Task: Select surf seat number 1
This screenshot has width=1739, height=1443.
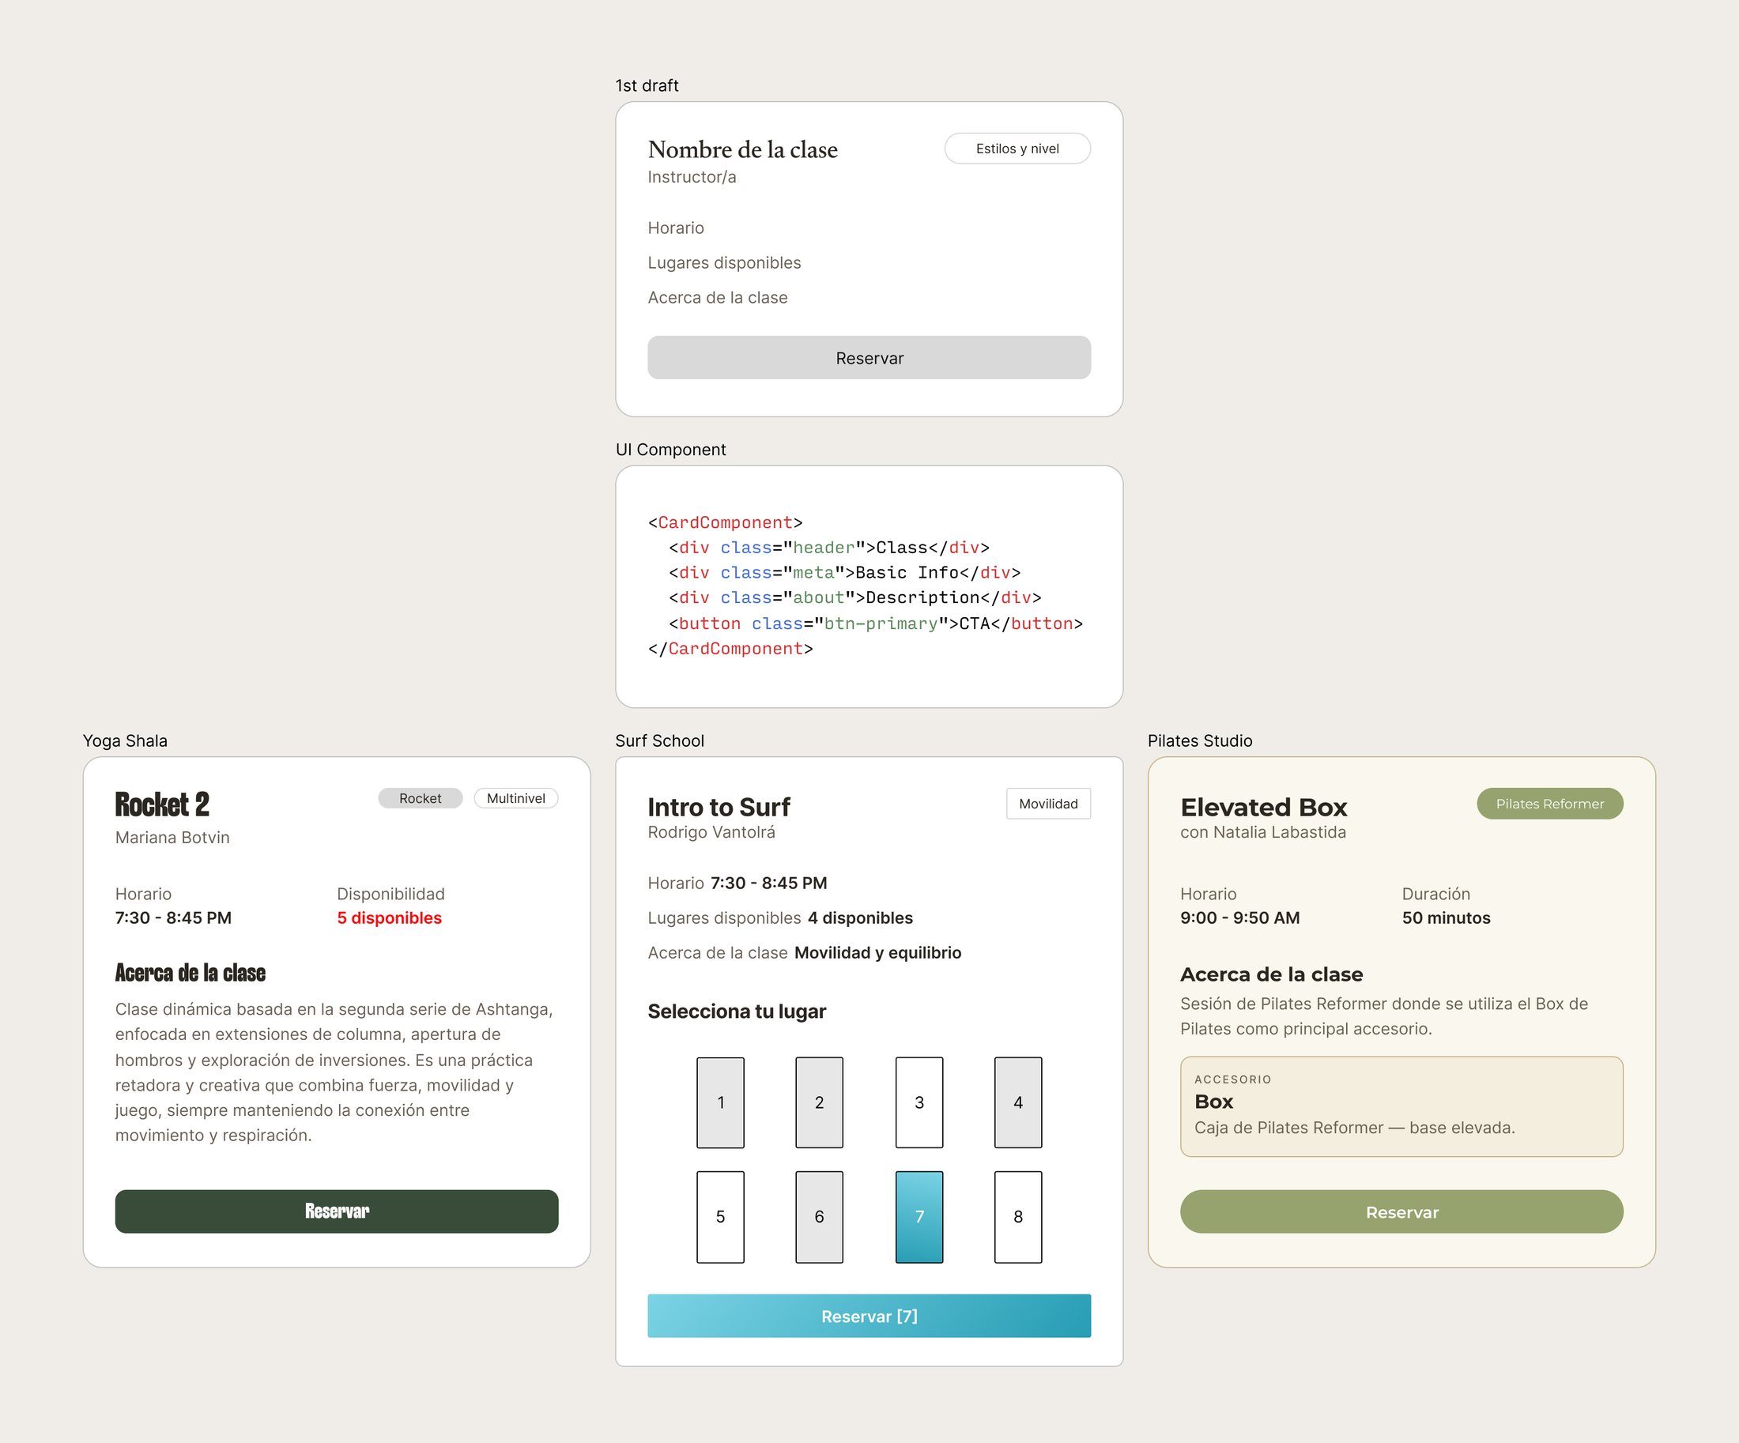Action: 720,1102
